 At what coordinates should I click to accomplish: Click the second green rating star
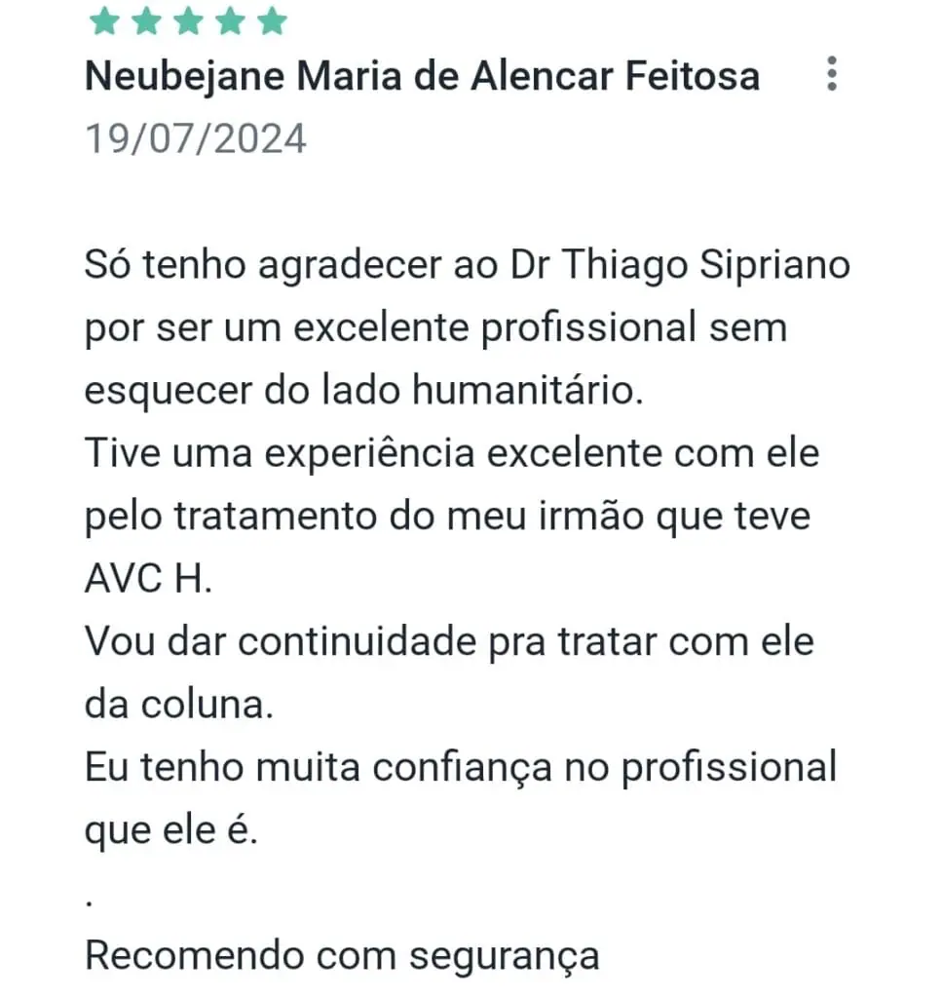(x=147, y=20)
